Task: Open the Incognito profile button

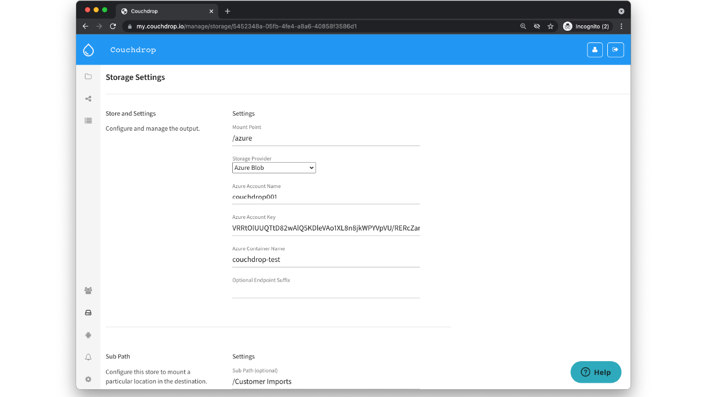Action: pyautogui.click(x=587, y=26)
